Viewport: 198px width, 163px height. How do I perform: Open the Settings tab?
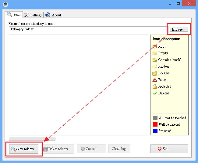pos(33,15)
